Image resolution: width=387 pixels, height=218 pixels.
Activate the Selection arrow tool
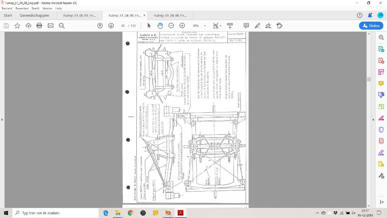click(x=149, y=26)
